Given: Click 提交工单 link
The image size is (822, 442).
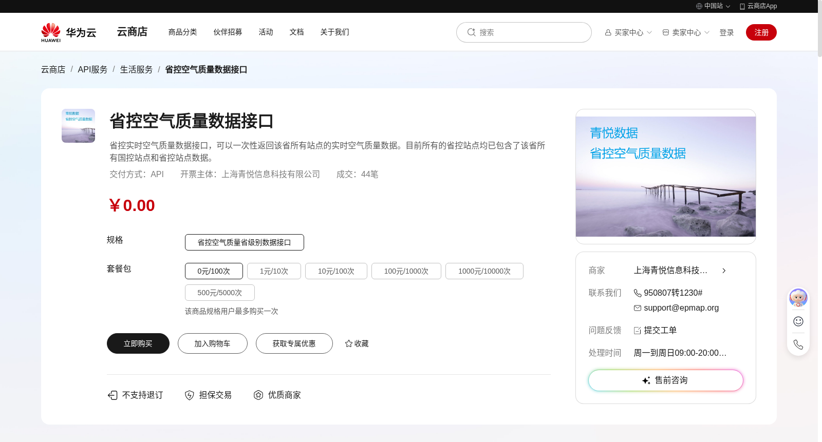Looking at the screenshot, I should point(660,330).
